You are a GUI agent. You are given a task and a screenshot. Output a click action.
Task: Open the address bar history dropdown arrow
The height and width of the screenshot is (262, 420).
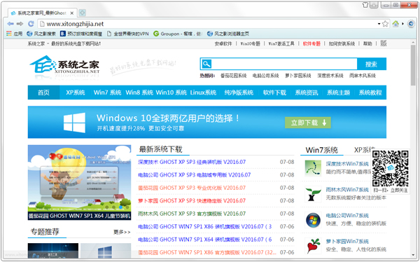coord(379,24)
